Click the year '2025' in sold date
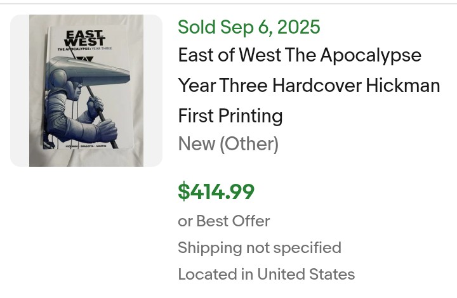This screenshot has width=457, height=298. [x=298, y=27]
